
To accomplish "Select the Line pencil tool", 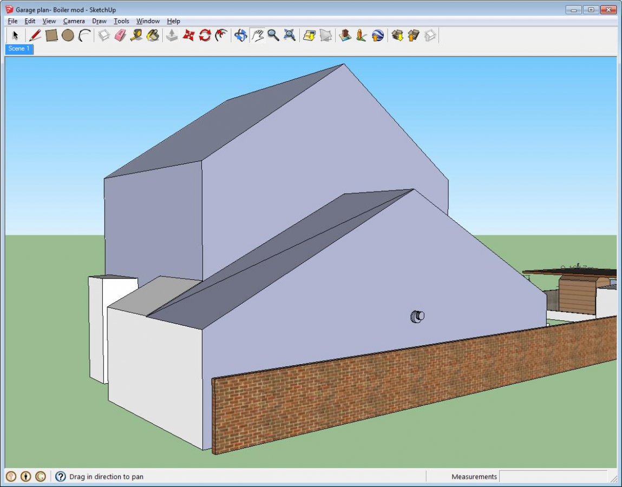I will click(x=35, y=36).
